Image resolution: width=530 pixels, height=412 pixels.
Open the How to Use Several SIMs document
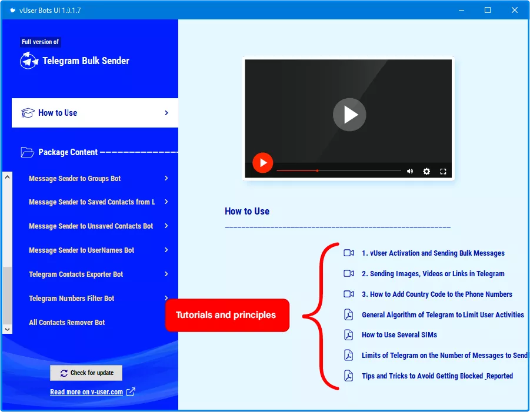399,334
